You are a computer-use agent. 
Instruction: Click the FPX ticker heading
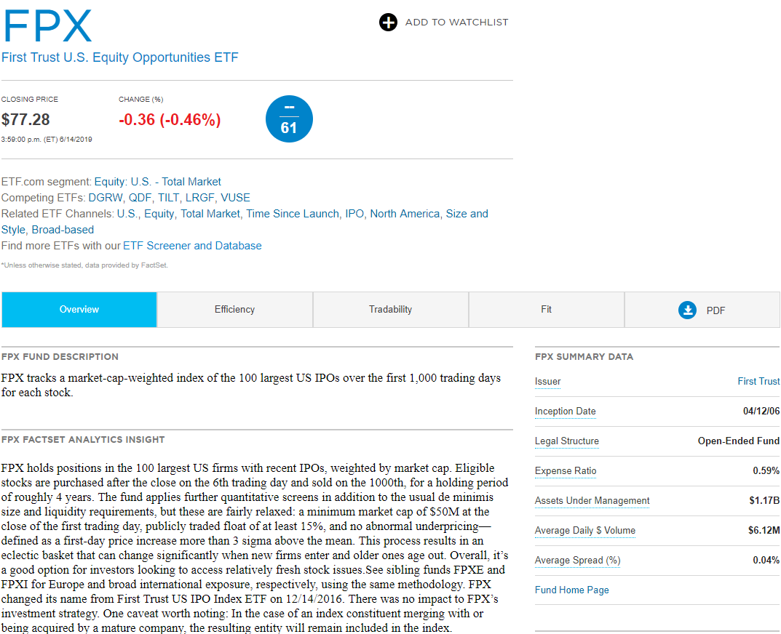[48, 26]
